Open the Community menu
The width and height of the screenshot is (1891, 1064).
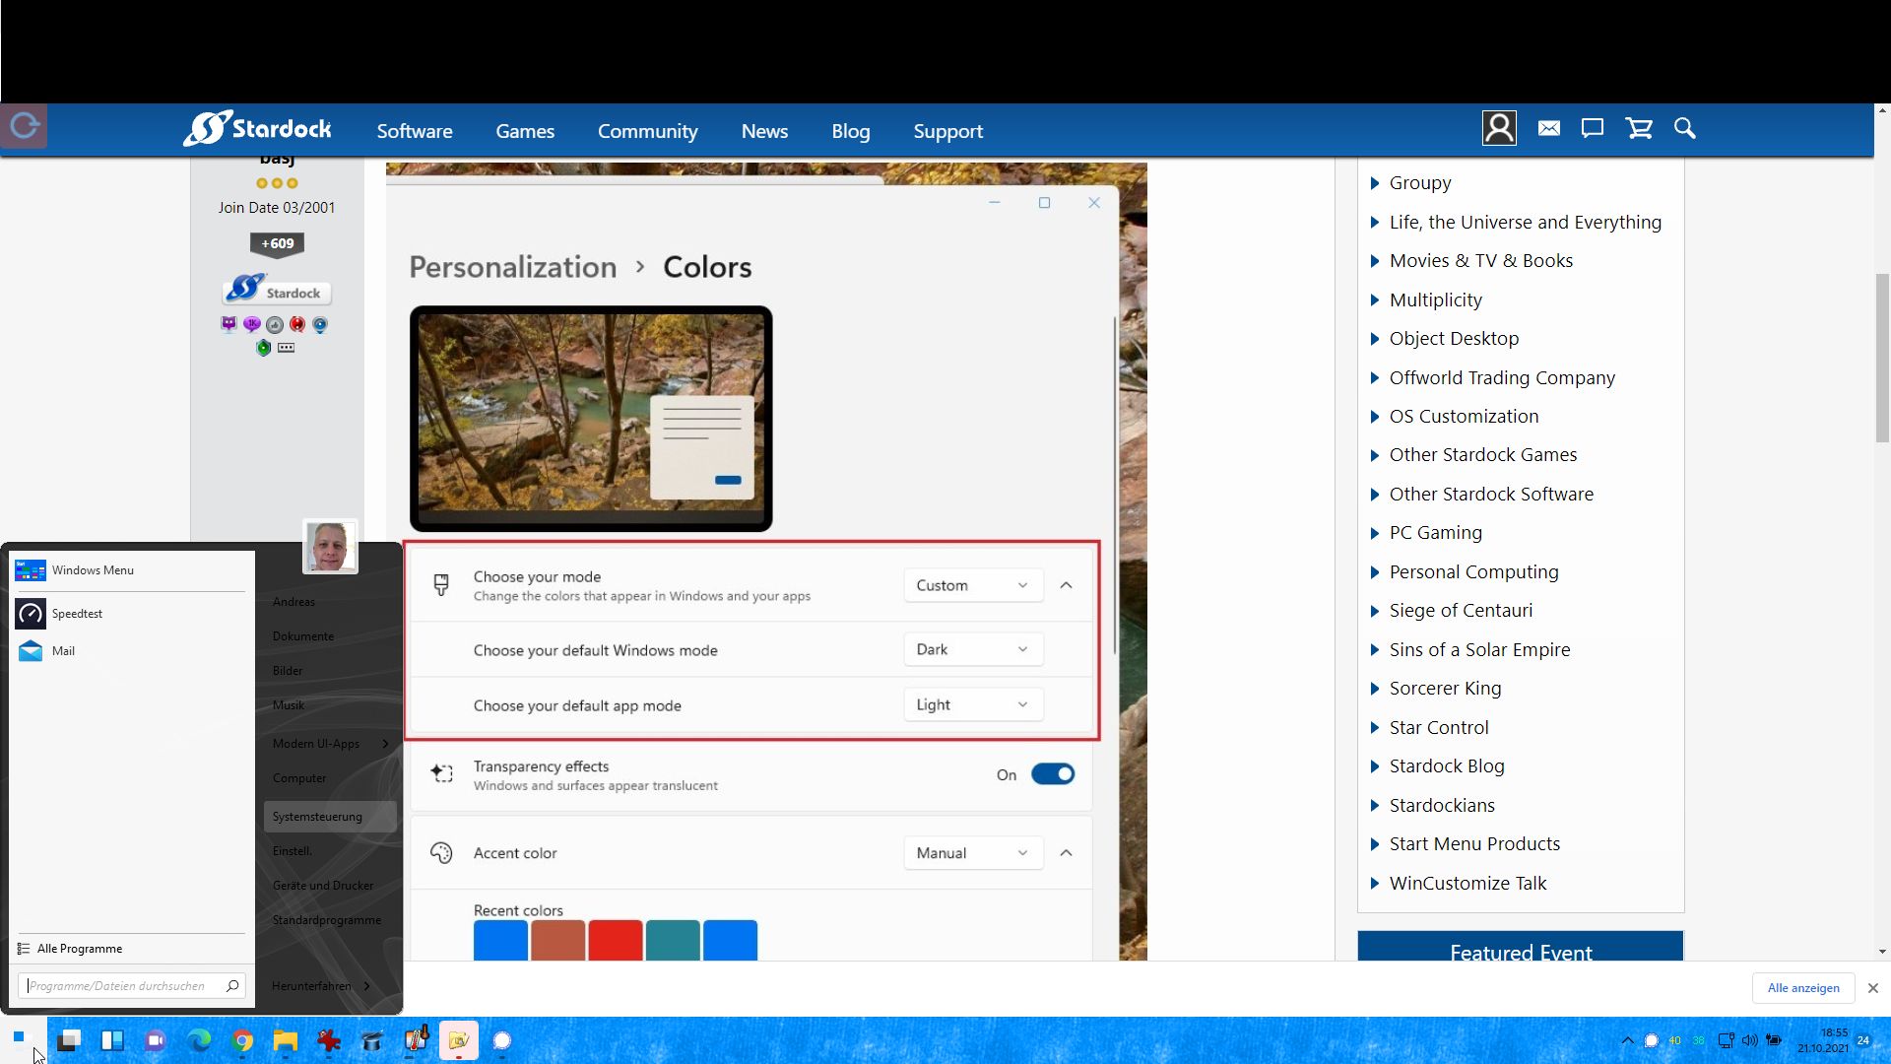coord(647,131)
